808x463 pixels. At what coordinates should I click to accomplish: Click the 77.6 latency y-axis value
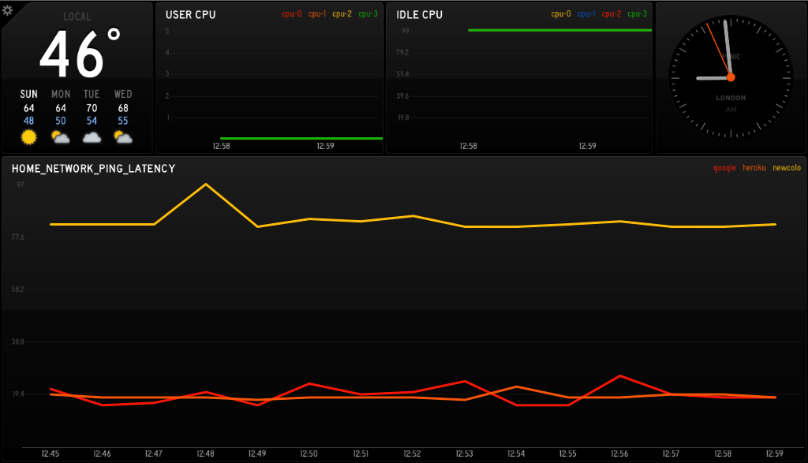point(18,237)
